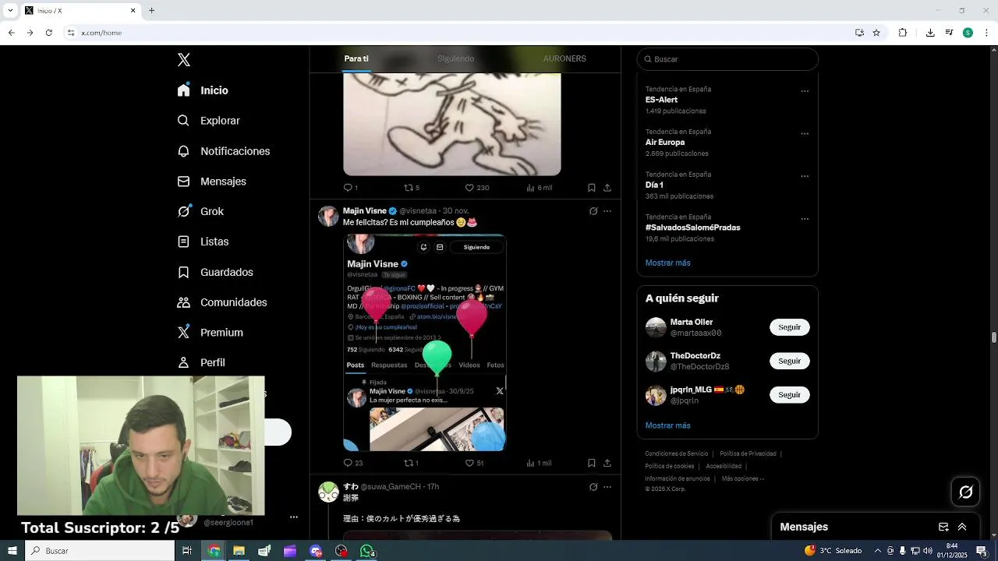Open the Premium X icon
Screen dimensions: 998x561
click(x=183, y=333)
